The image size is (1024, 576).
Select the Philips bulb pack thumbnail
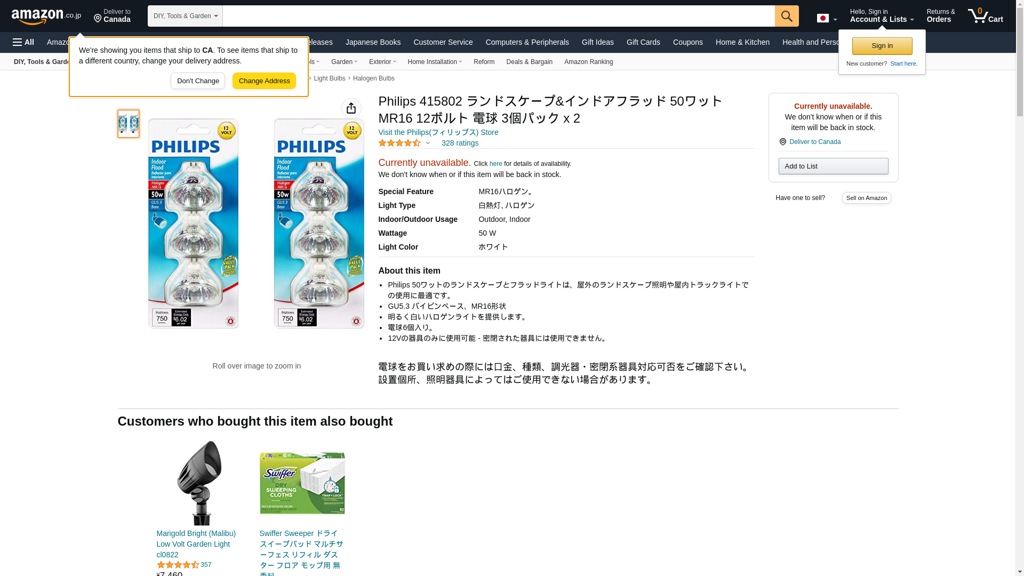coord(129,124)
